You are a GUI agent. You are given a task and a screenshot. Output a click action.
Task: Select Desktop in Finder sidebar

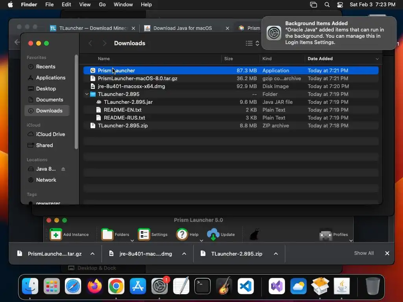click(47, 88)
